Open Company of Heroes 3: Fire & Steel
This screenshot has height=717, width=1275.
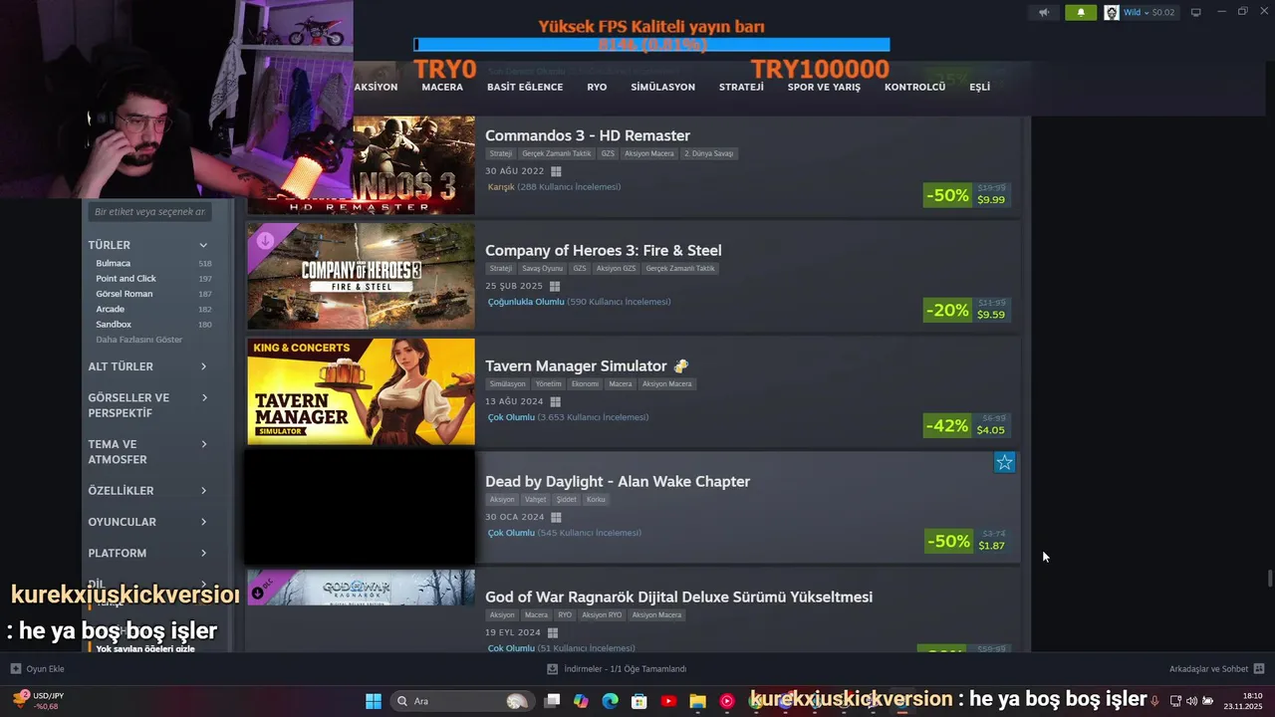point(604,251)
